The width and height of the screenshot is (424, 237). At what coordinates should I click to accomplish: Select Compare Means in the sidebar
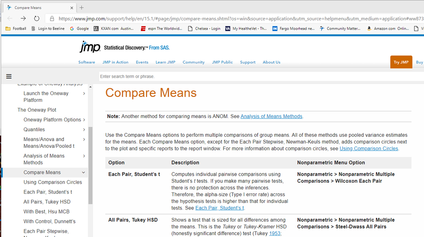click(42, 172)
